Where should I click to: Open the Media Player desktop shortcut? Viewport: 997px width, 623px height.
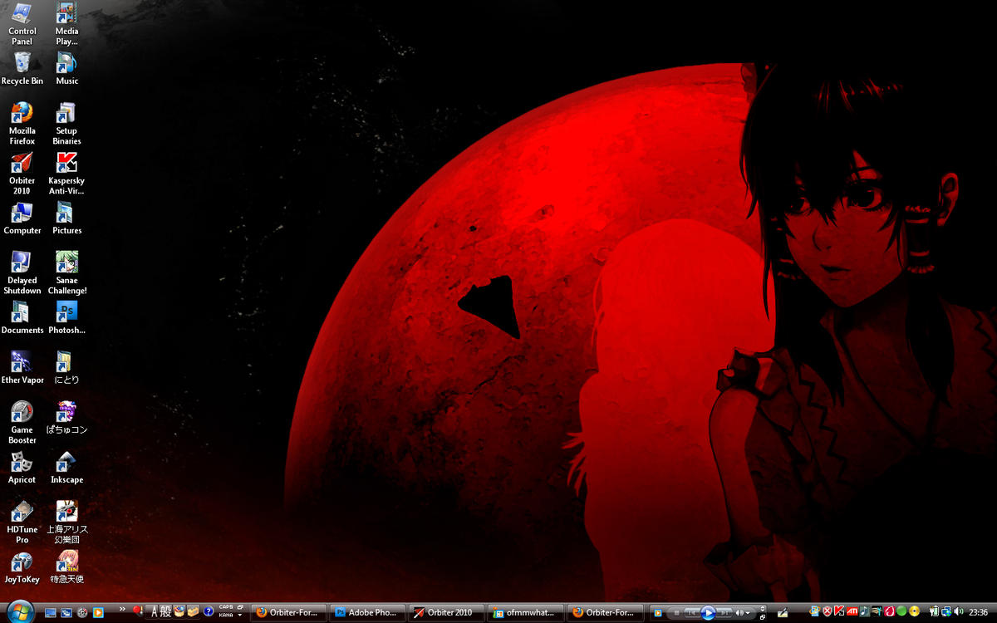[x=66, y=23]
